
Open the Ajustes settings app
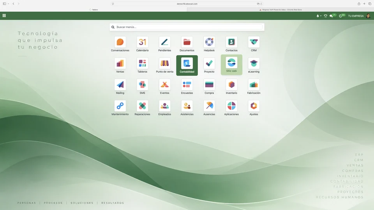254,108
